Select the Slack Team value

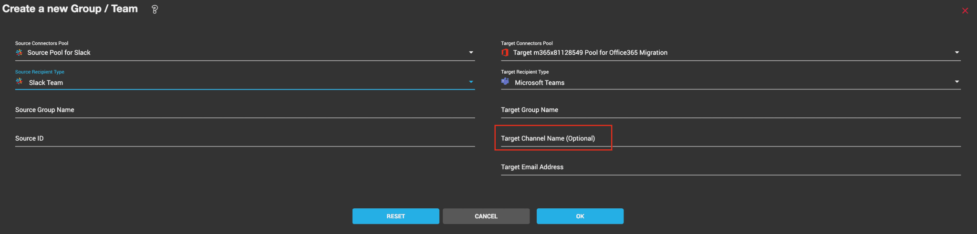click(46, 82)
